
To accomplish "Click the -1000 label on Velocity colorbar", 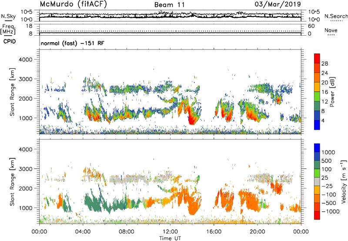I will [x=331, y=211].
